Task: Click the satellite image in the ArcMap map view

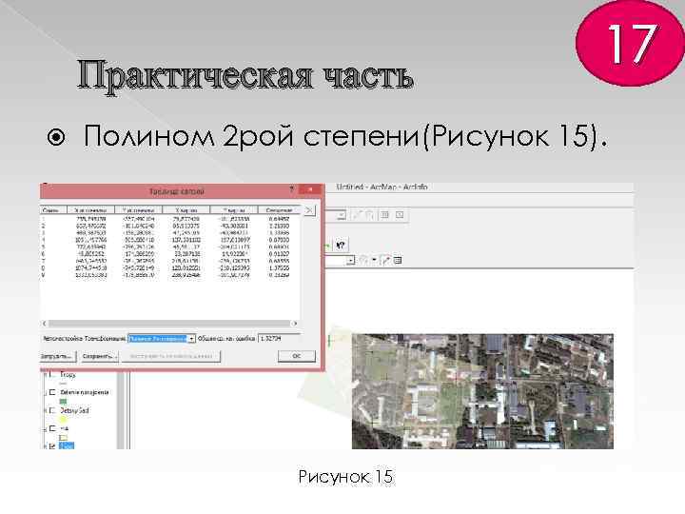Action: point(482,391)
